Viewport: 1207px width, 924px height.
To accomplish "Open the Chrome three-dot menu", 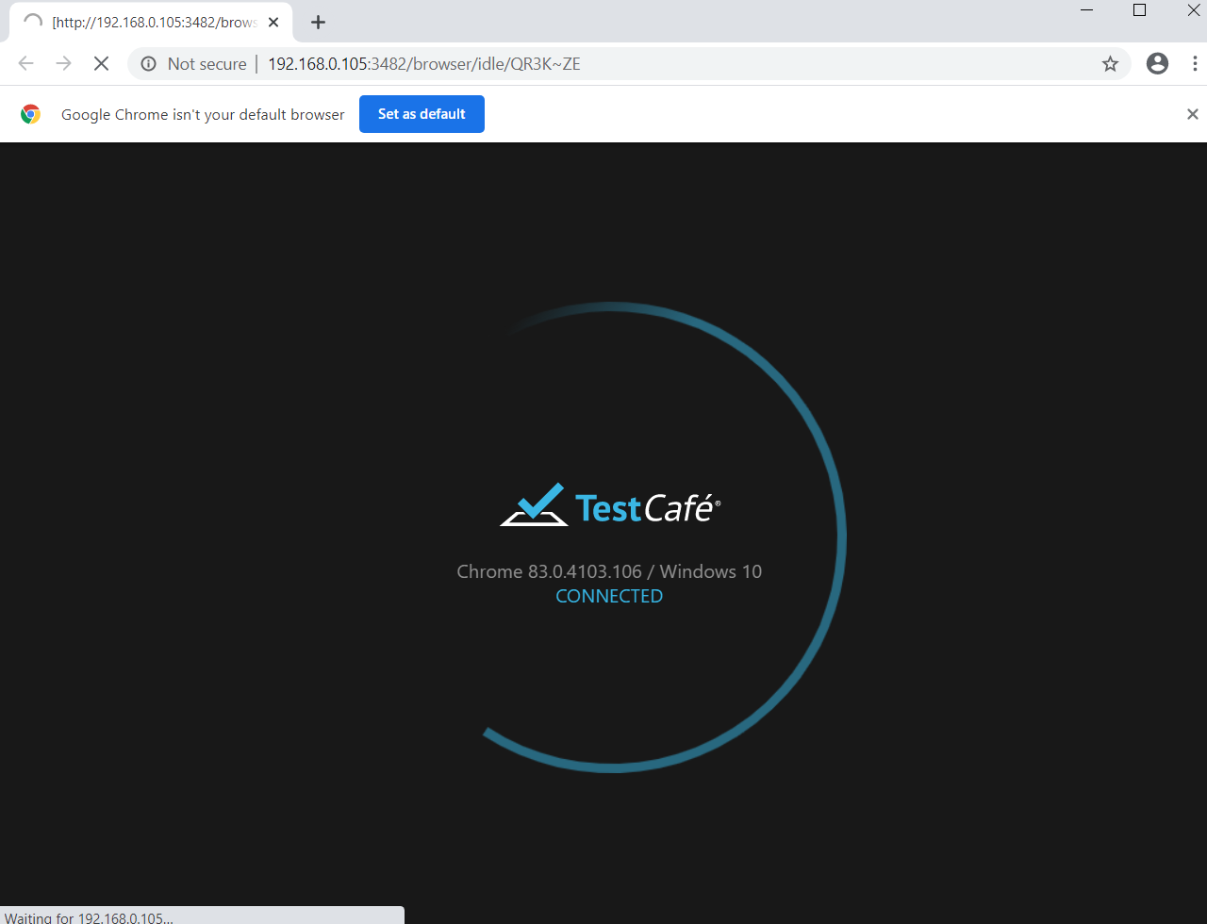I will pyautogui.click(x=1196, y=64).
